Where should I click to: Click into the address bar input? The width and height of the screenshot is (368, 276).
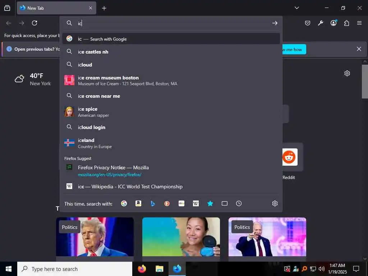[x=174, y=23]
